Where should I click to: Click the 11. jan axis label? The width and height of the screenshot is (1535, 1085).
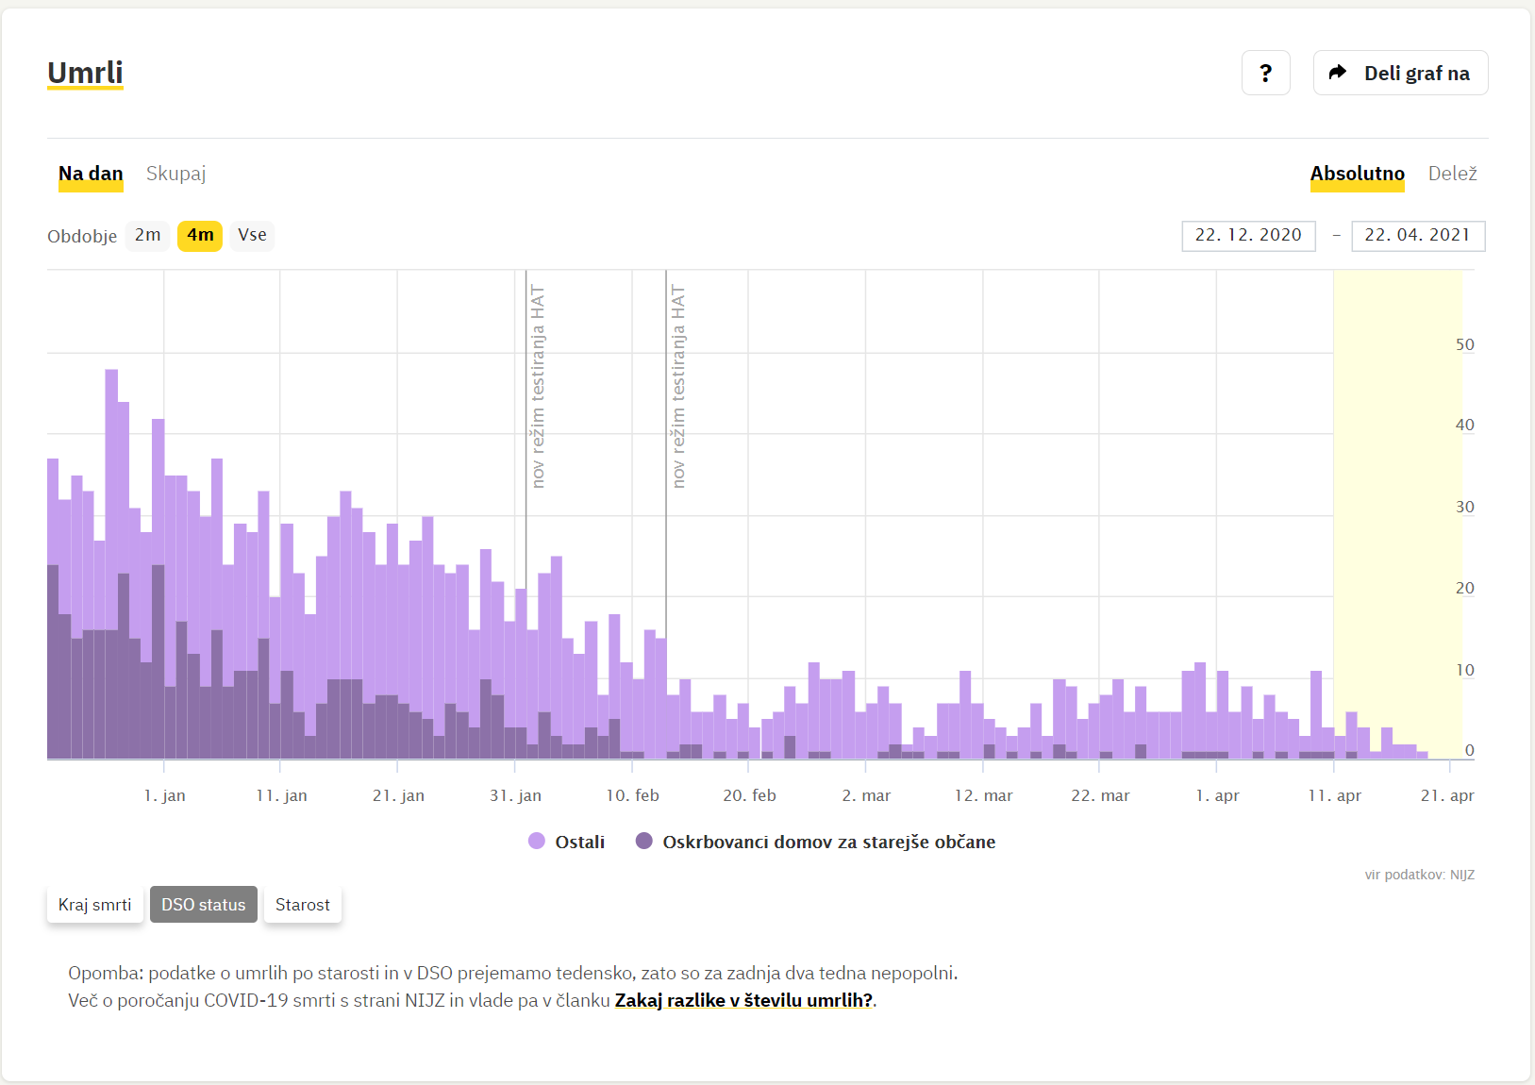coord(281,795)
